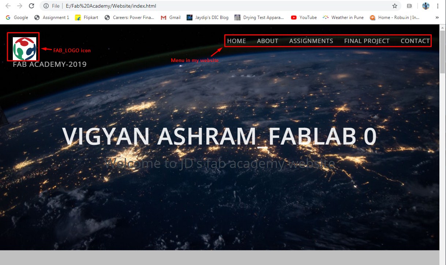Open site information icon beside File label

coord(46,6)
